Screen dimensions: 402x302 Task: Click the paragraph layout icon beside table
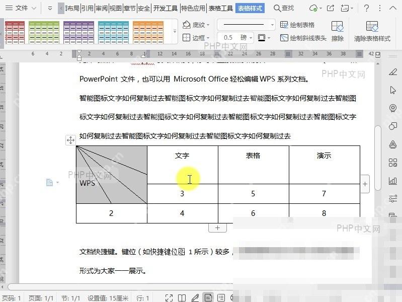click(49, 182)
